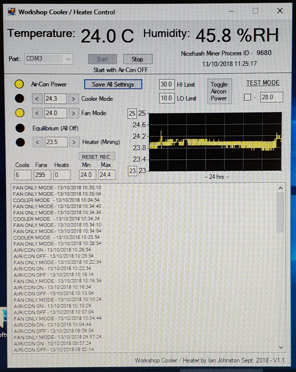Screen dimensions: 296x372
Task: Increase the Cooler Mode temperature setpoint
Action: (73, 99)
